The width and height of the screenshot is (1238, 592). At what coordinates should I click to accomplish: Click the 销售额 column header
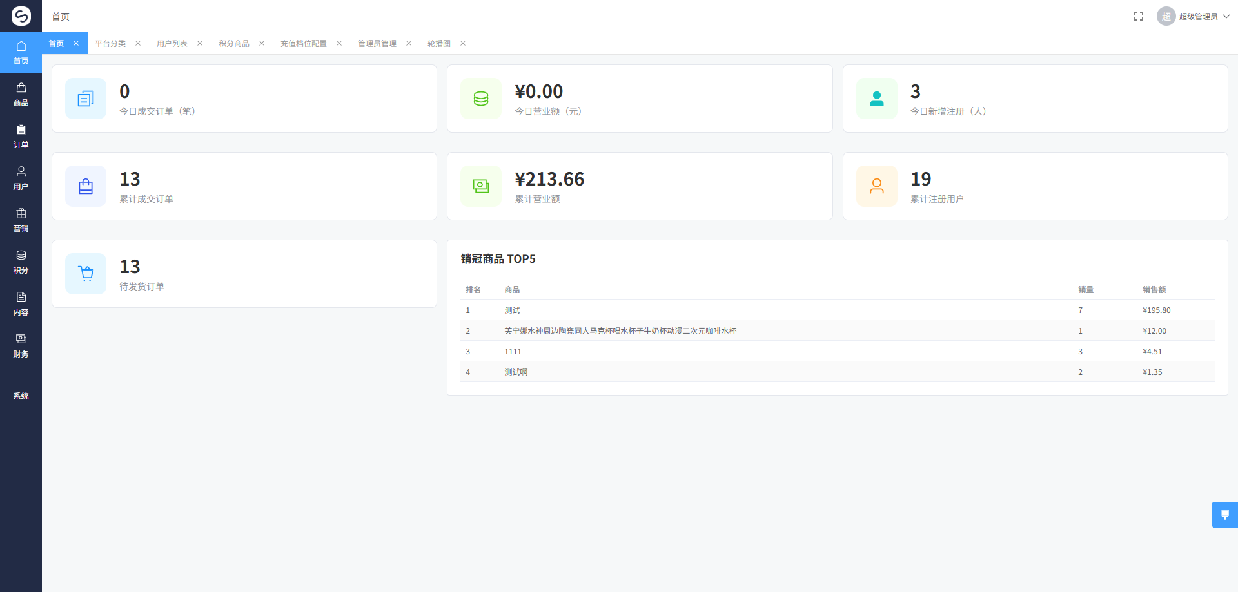click(1154, 290)
